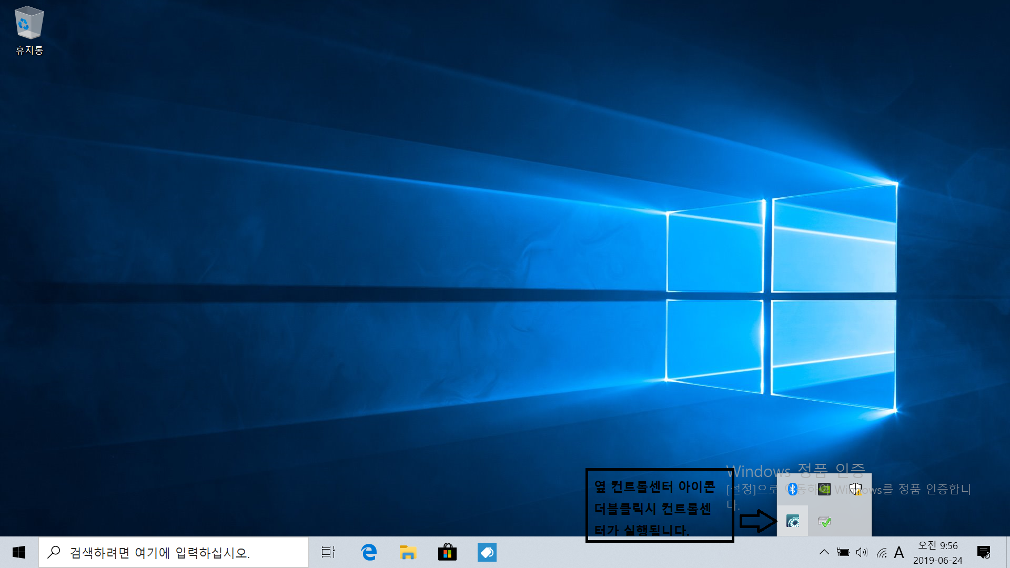The image size is (1010, 568).
Task: Open the Action Center notifications button
Action: click(x=983, y=552)
